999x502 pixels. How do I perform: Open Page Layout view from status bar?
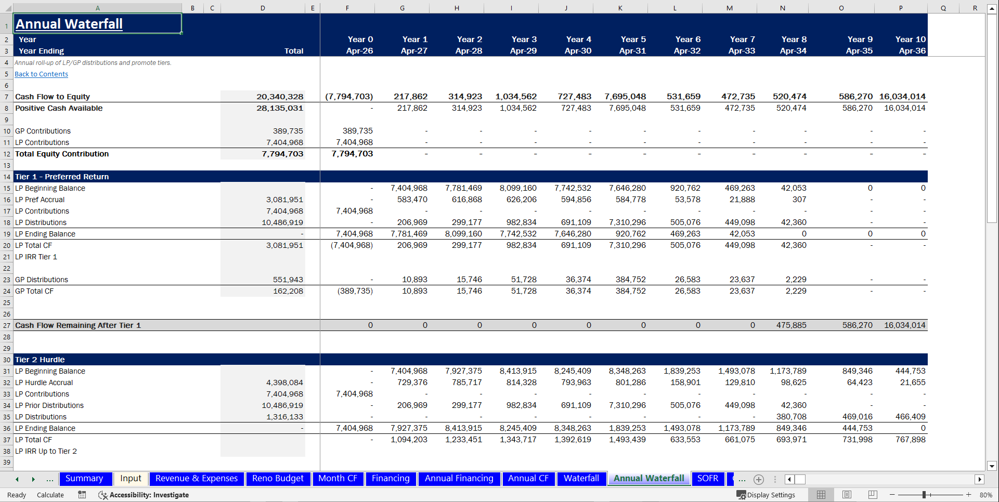(847, 495)
